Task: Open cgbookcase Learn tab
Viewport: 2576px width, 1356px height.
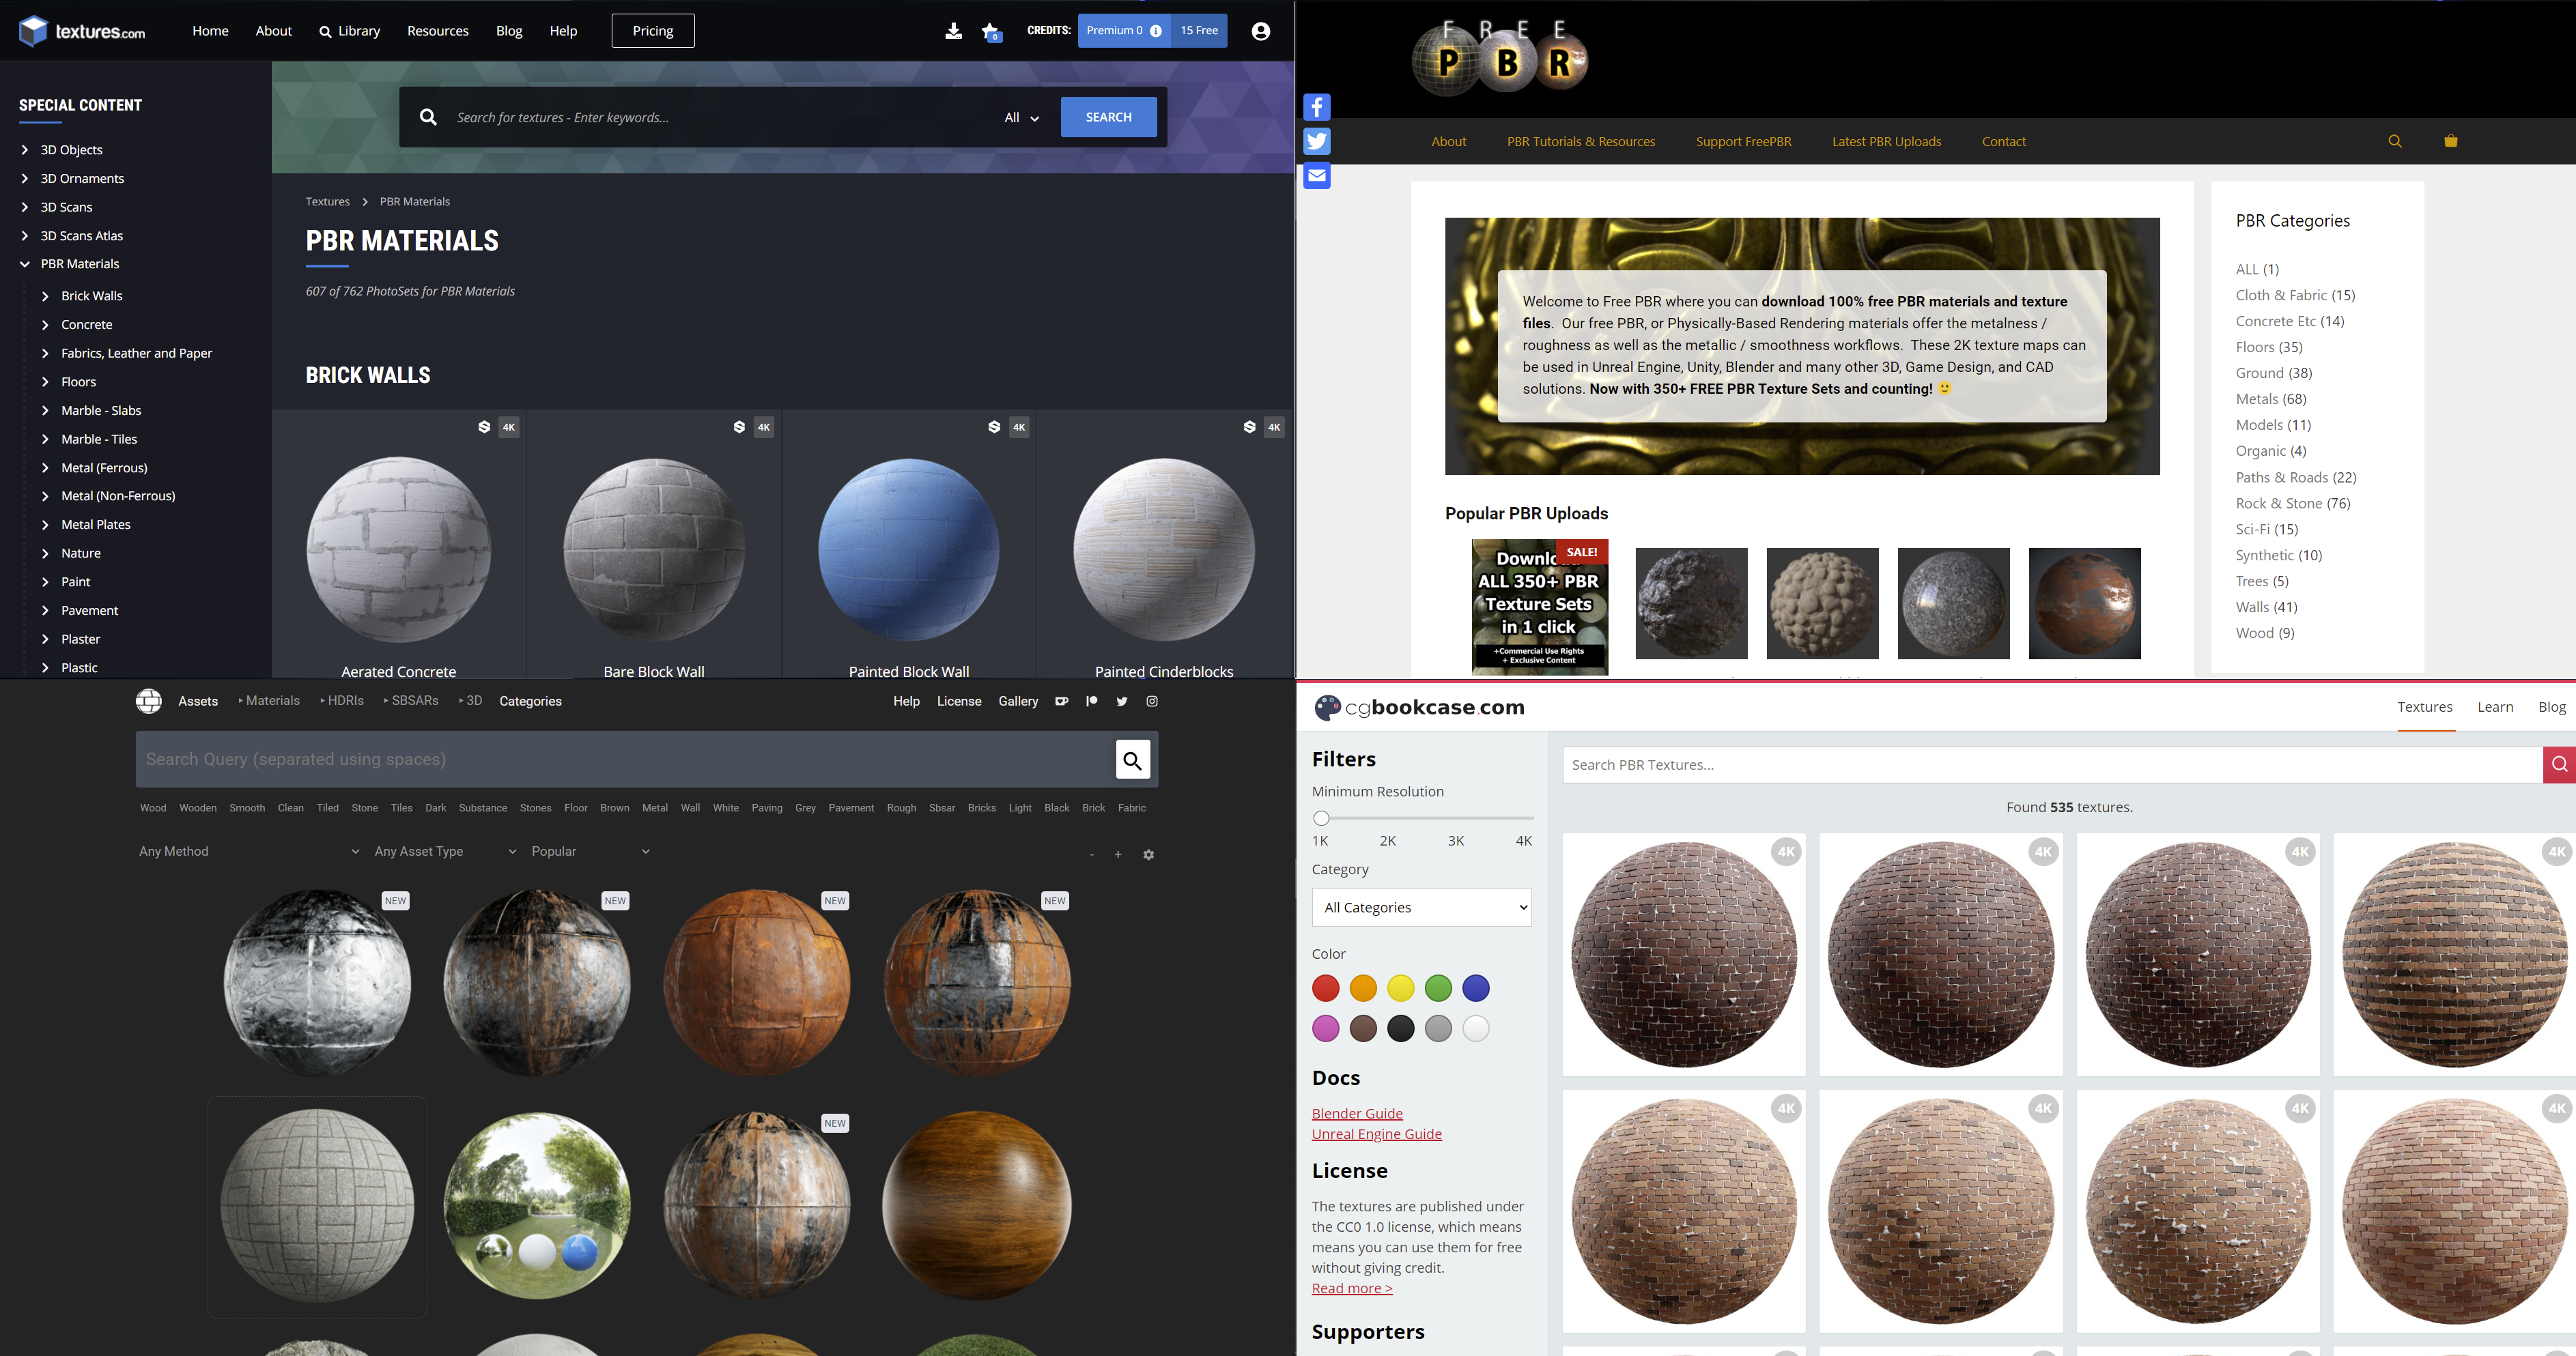Action: click(2495, 708)
